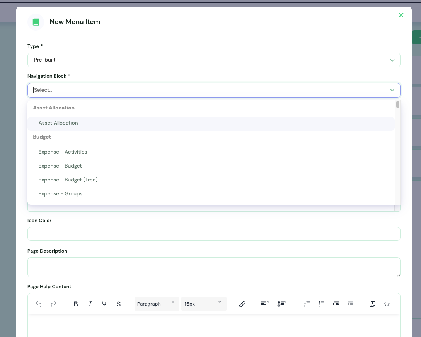Click the dropdown list scrollbar thumb

(x=398, y=104)
